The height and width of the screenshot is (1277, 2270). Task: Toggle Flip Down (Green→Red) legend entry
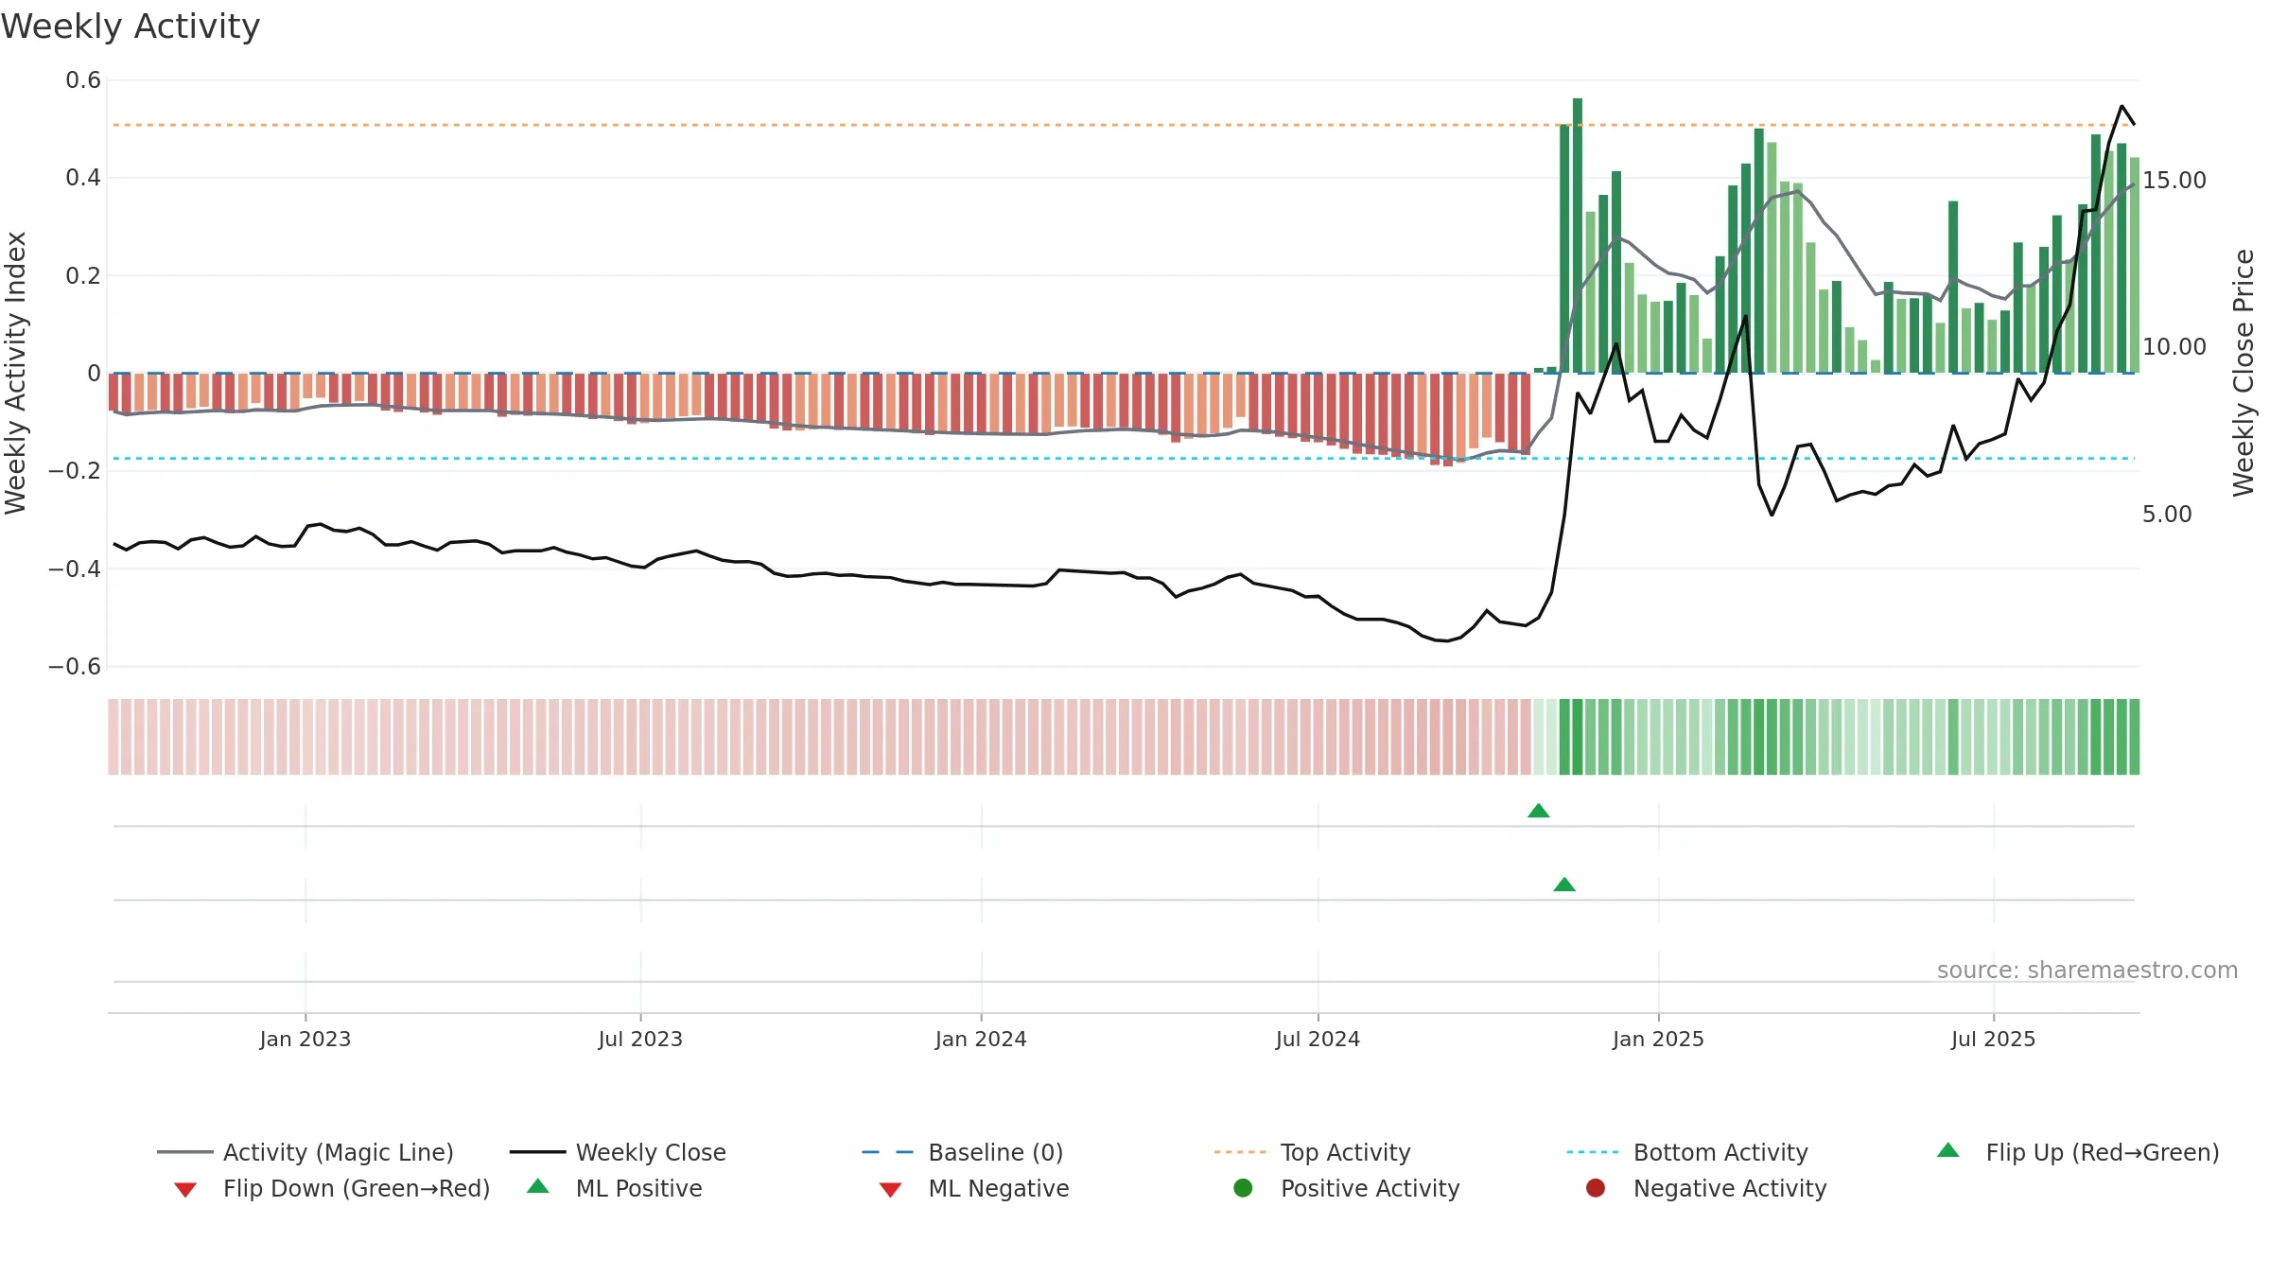coord(332,1188)
